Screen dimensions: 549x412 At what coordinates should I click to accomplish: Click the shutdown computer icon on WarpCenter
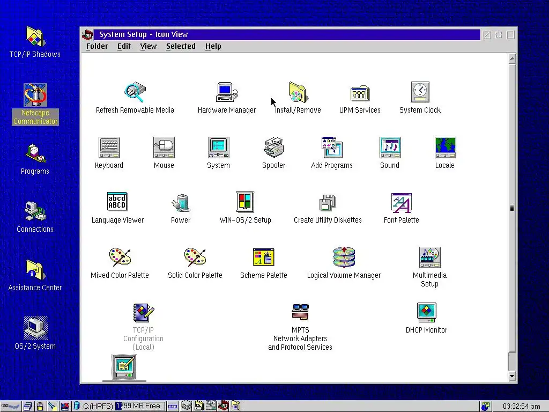pos(65,407)
